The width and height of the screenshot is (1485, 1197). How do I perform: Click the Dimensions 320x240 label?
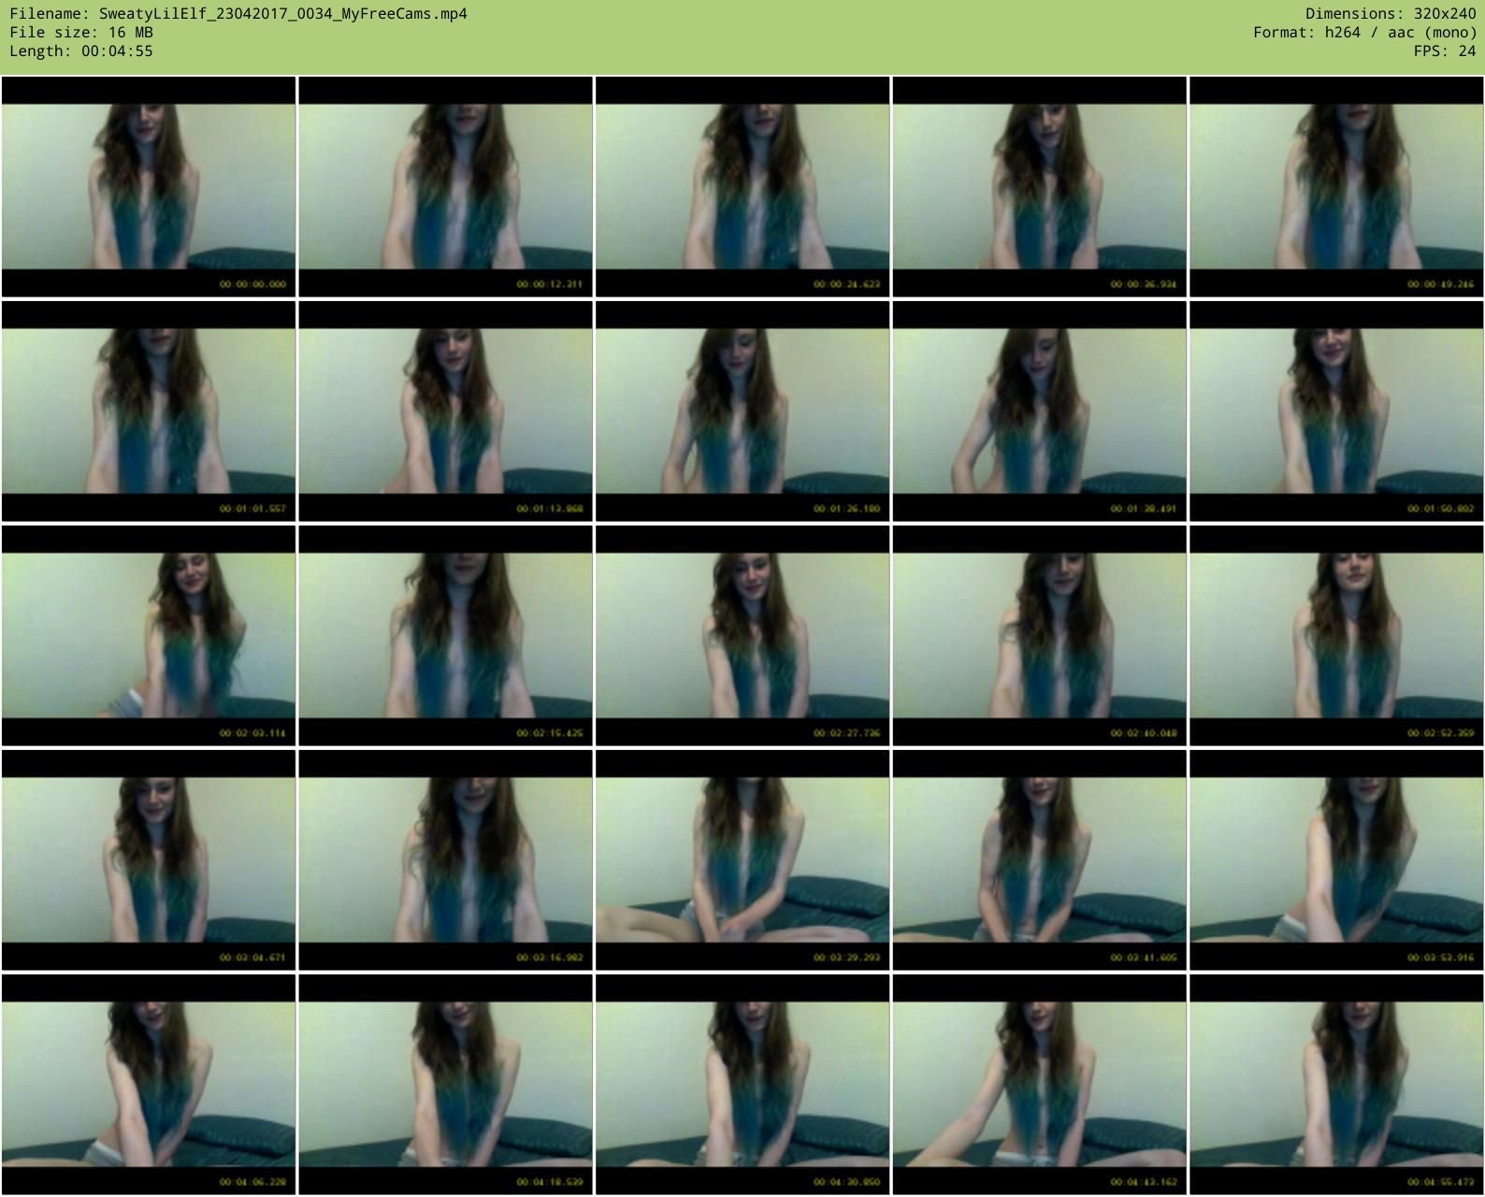pos(1391,14)
